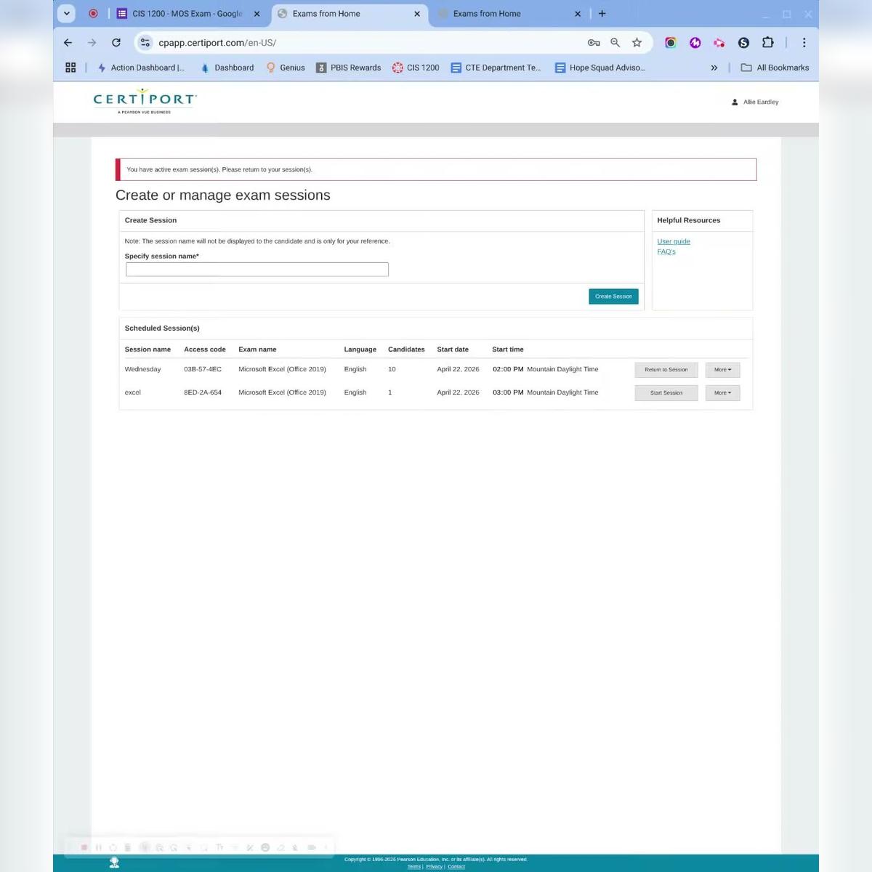Stop the recording on the floating toolbar
This screenshot has width=872, height=872.
point(84,847)
